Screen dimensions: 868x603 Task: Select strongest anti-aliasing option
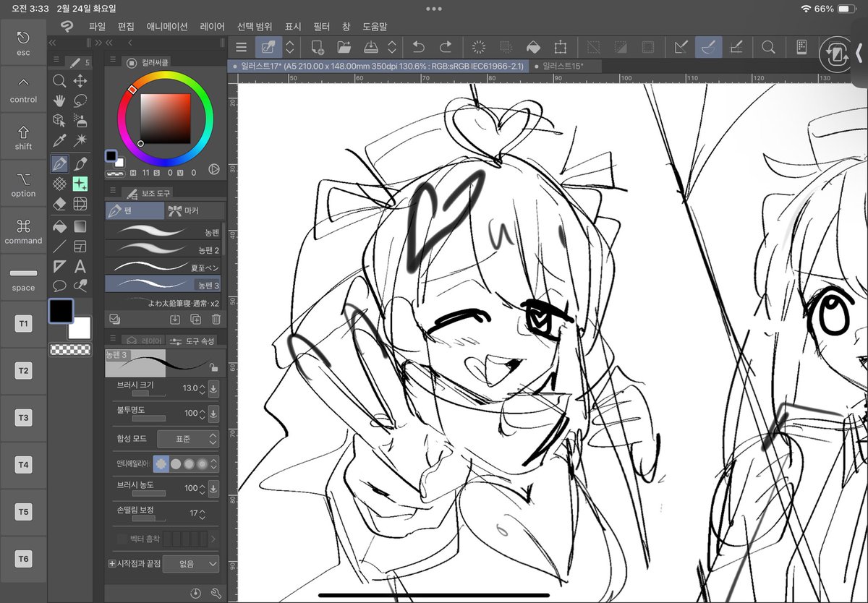(x=202, y=463)
